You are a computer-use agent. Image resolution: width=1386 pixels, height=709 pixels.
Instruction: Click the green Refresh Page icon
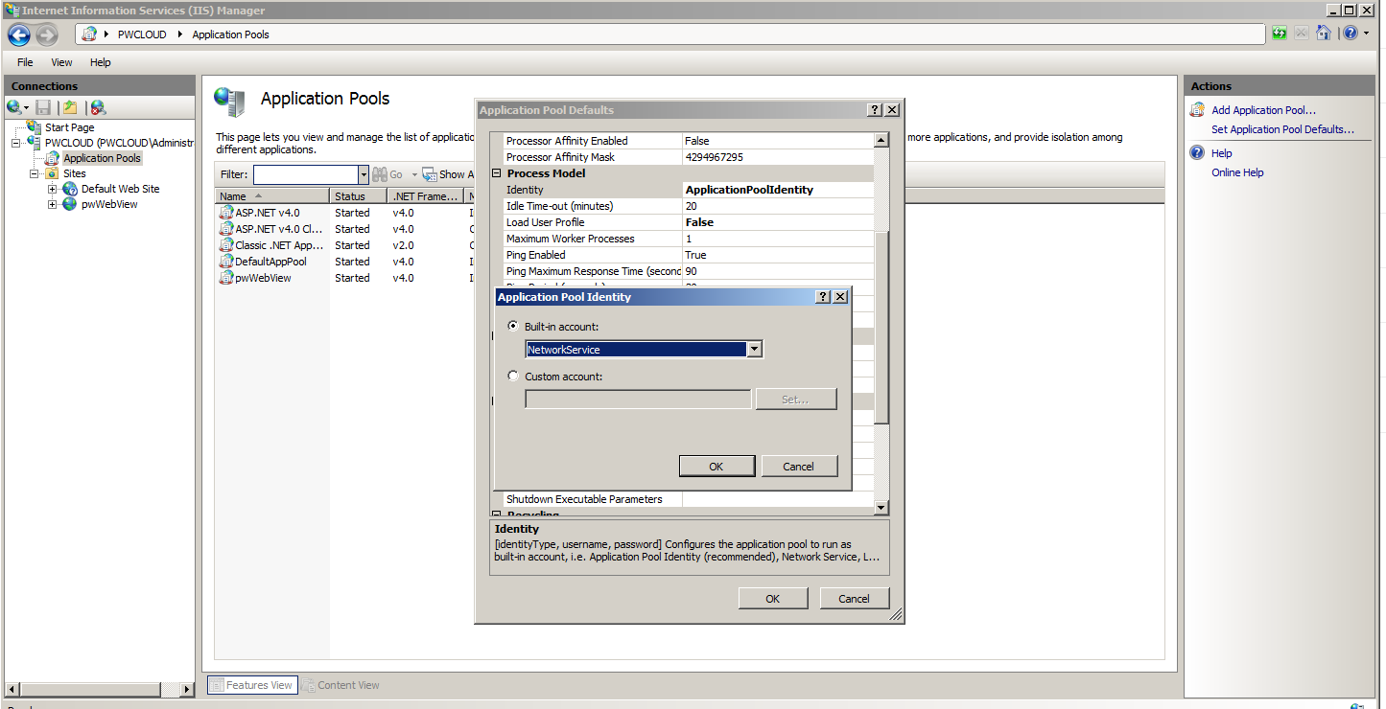point(1280,33)
